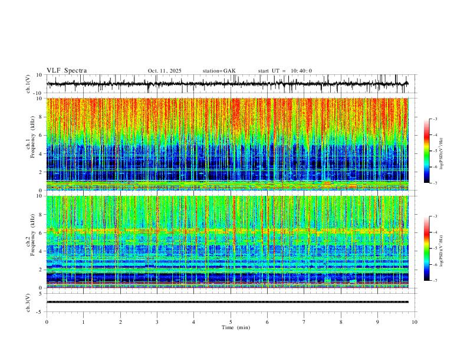Select the "start UT = 10:40:0" text

click(285, 71)
